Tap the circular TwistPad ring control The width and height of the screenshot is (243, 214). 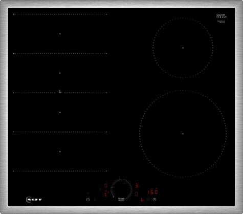coord(121,189)
